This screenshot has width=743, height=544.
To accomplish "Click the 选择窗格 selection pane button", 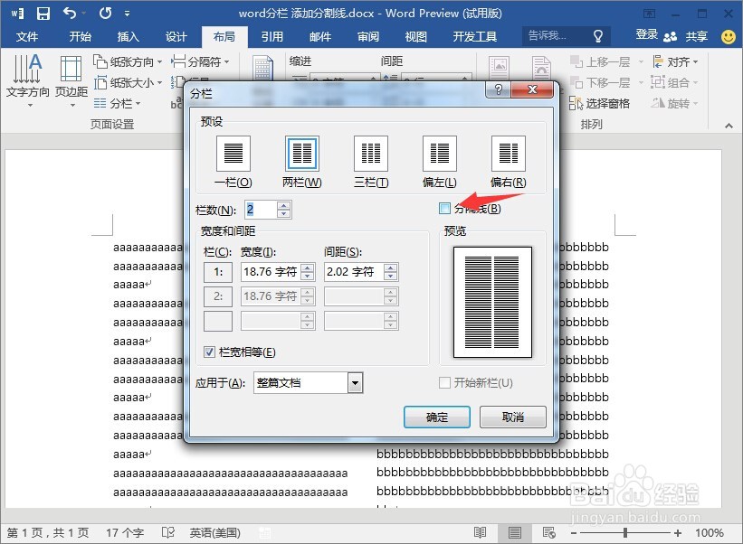I will [599, 103].
